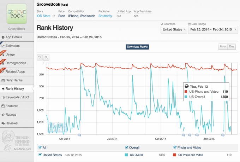
Task: Click the Keywords / ASO icon
Action: pyautogui.click(x=3, y=97)
